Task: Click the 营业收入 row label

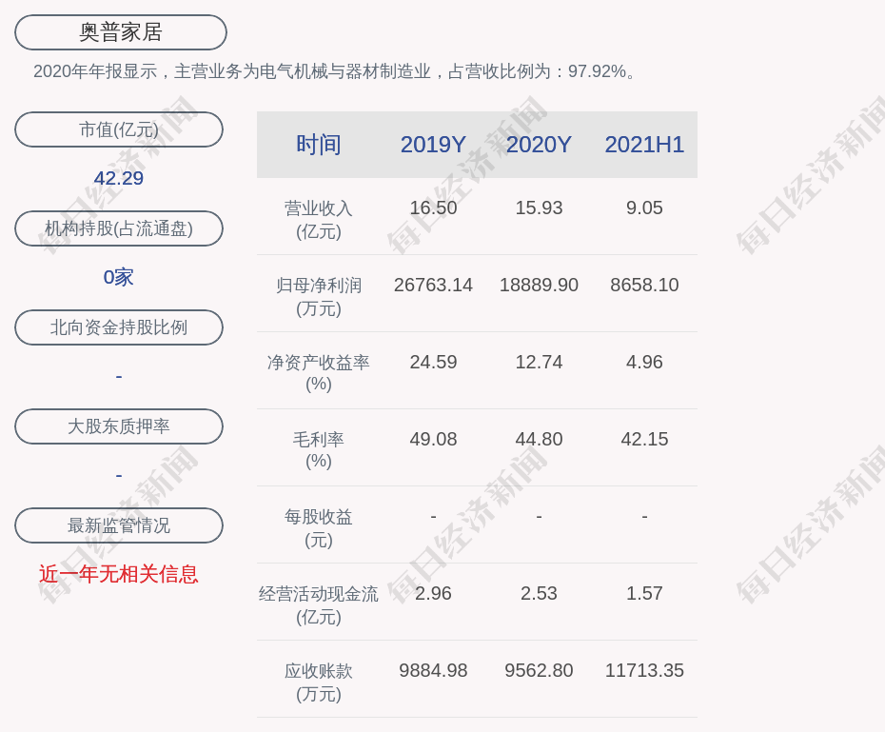Action: click(318, 219)
